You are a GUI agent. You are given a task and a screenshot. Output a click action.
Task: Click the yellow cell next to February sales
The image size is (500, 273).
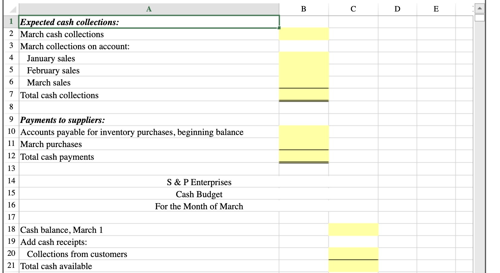coord(303,70)
